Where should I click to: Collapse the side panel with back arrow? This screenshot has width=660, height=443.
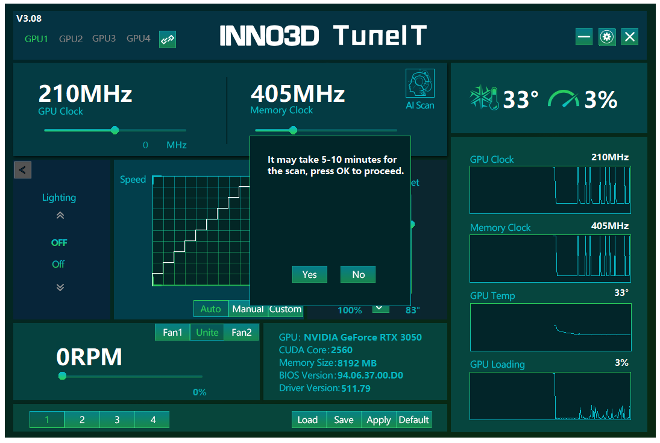point(23,170)
